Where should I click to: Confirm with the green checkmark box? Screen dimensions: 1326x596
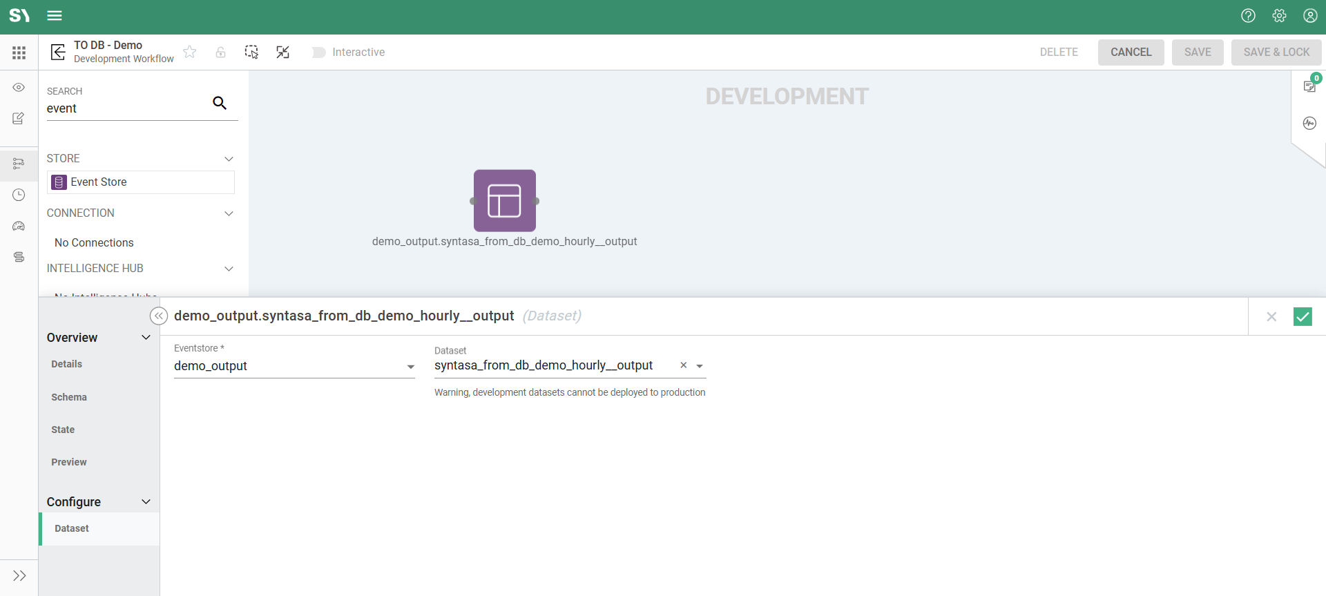[1303, 316]
